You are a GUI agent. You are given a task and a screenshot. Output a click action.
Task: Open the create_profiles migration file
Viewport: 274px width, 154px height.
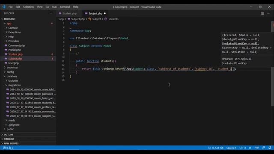tap(33, 107)
